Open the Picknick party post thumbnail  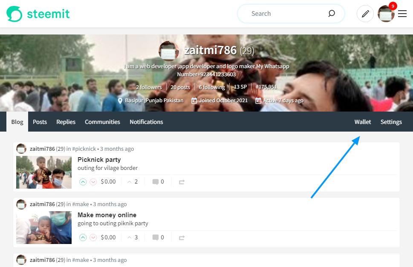[44, 172]
